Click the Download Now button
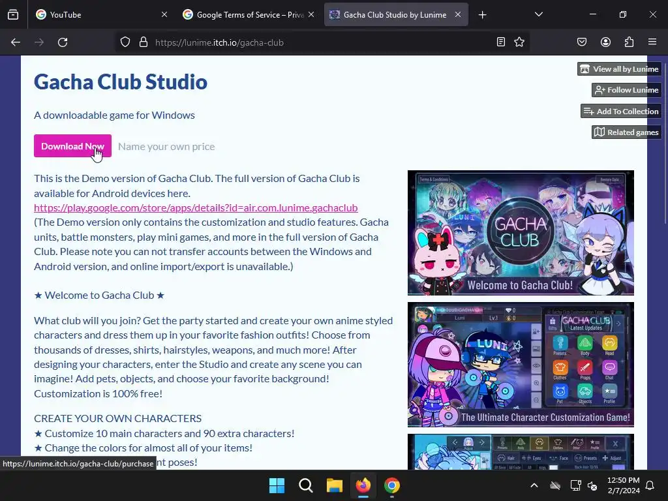 (72, 146)
